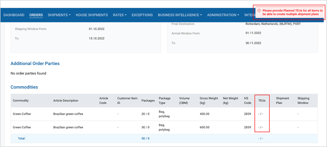Viewport: 327px width, 147px height.
Task: Click the HS Code column header
Action: [x=247, y=101]
